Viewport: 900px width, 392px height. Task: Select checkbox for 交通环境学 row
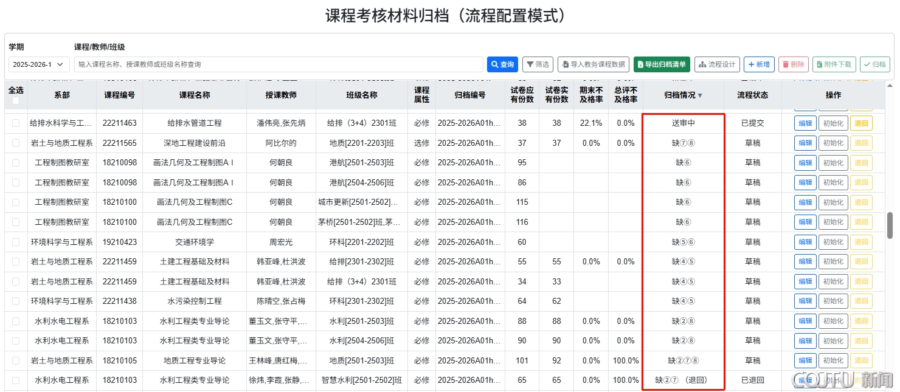[16, 242]
